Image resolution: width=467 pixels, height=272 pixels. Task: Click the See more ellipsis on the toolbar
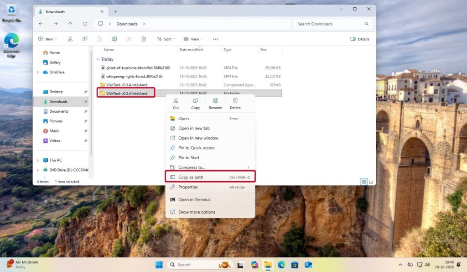[215, 39]
